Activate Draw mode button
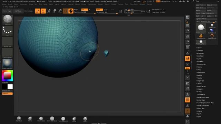The image size is (221, 124). (43, 11)
